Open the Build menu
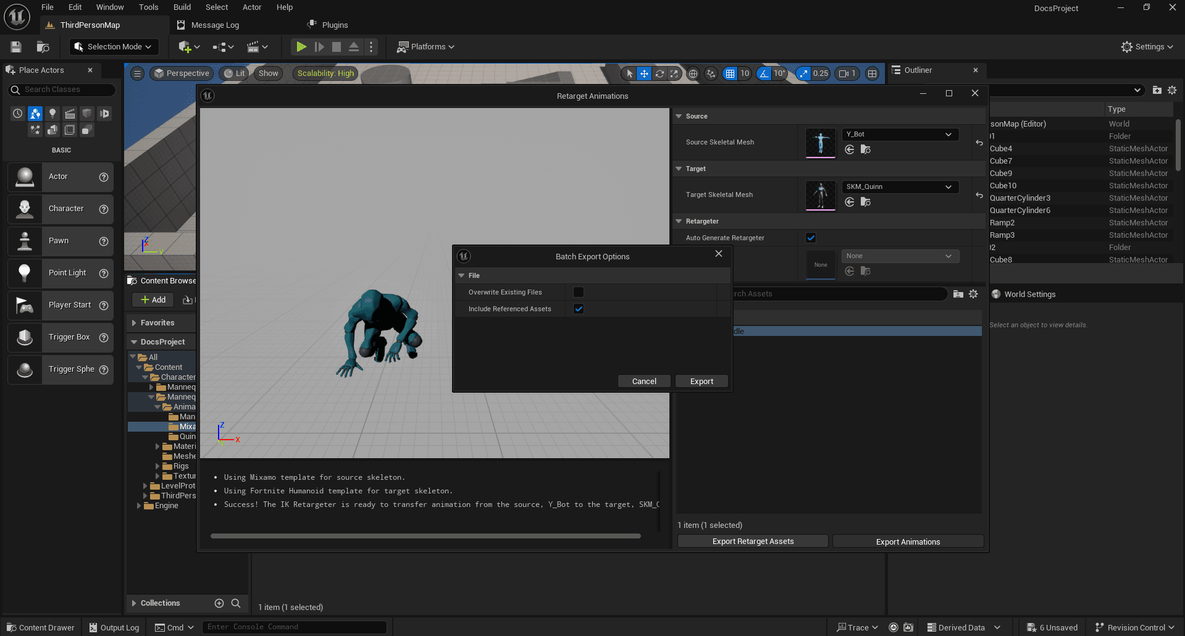Viewport: 1185px width, 636px height. pos(182,7)
